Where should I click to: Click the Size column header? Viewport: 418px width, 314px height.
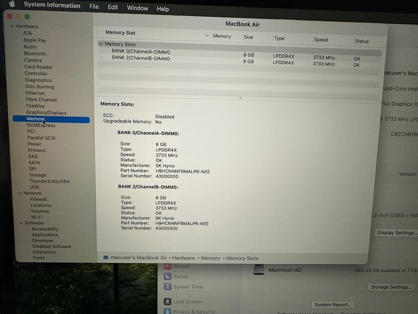click(248, 37)
